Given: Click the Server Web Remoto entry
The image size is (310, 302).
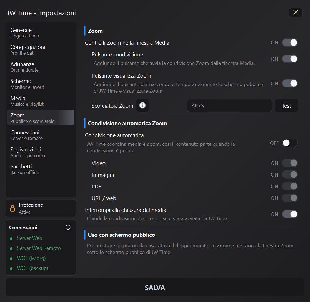Looking at the screenshot, I should pyautogui.click(x=39, y=248).
